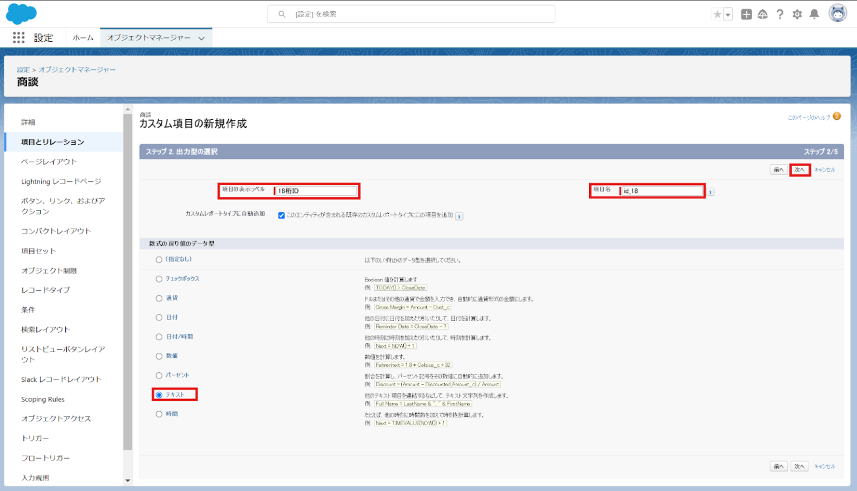857x491 pixels.
Task: Click the info icon beside 項目名
Action: pyautogui.click(x=710, y=191)
